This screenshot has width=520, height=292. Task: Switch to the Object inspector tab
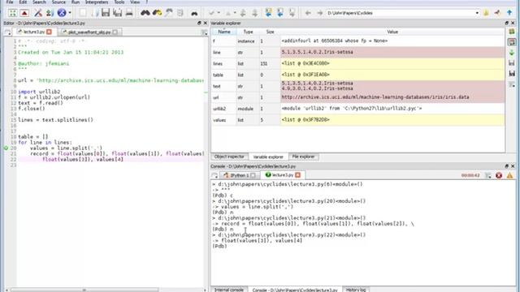(229, 157)
